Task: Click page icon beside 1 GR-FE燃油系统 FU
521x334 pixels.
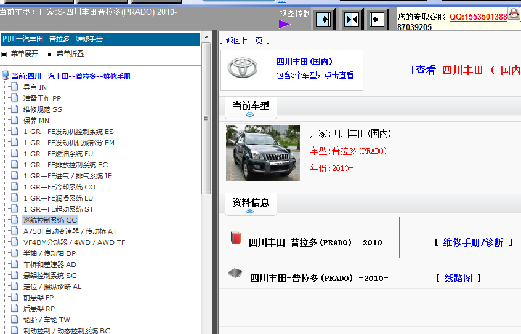Action: click(x=14, y=153)
